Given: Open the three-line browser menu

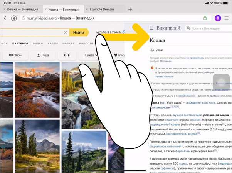Looking at the screenshot, I should pyautogui.click(x=227, y=18).
